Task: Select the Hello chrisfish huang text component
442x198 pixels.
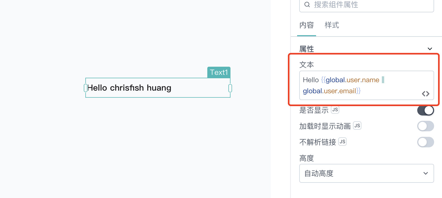Action: pyautogui.click(x=158, y=88)
